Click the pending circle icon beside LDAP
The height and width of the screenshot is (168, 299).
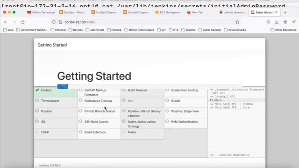pos(37,132)
